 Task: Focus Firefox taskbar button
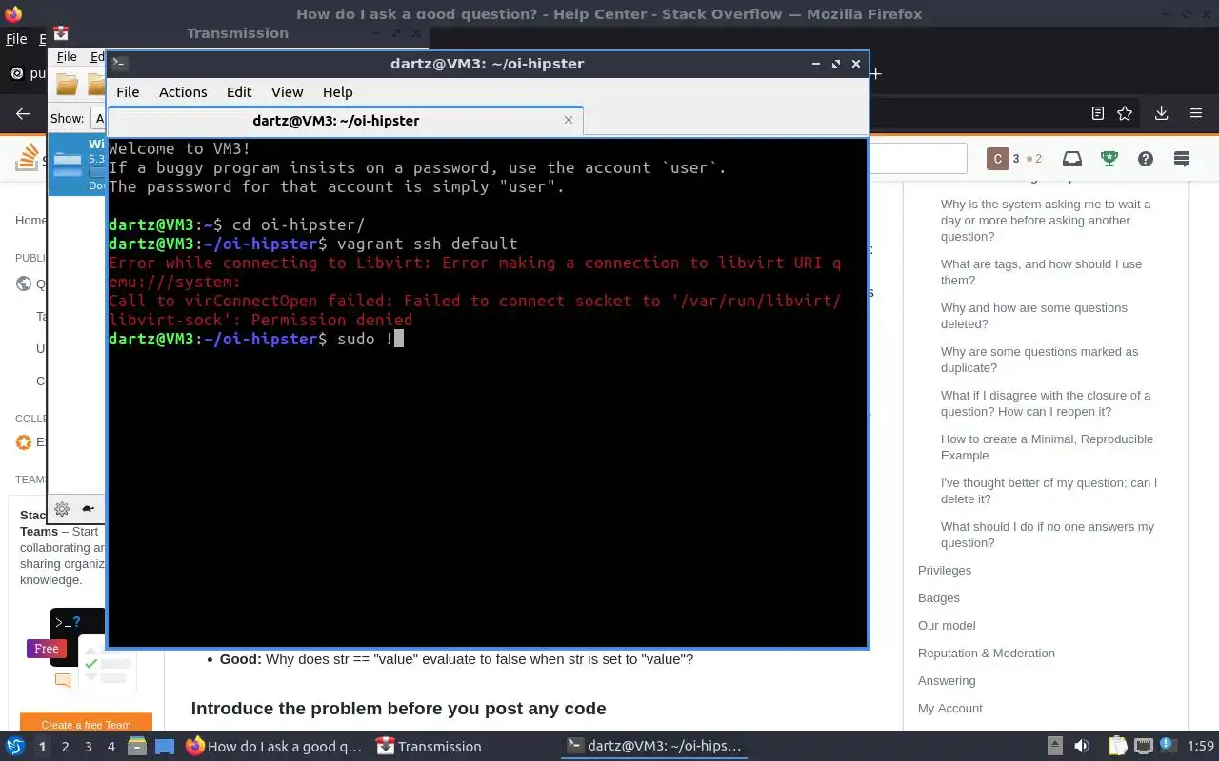pyautogui.click(x=274, y=747)
